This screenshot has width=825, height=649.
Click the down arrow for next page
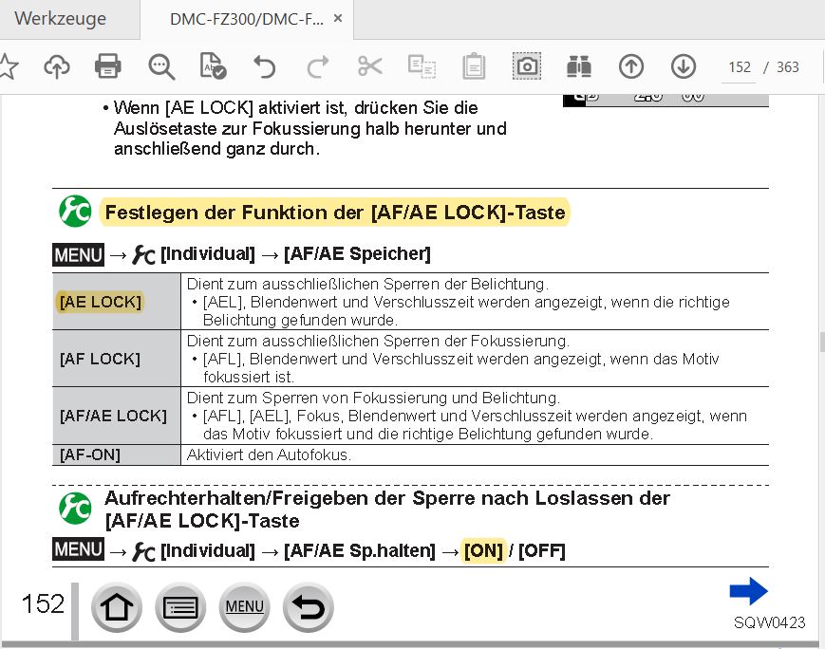click(x=683, y=66)
